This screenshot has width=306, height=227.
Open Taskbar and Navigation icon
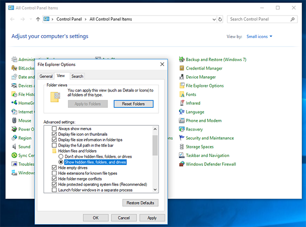[182, 155]
